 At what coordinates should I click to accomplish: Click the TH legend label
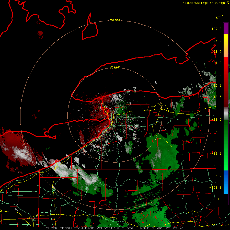tap(220, 199)
